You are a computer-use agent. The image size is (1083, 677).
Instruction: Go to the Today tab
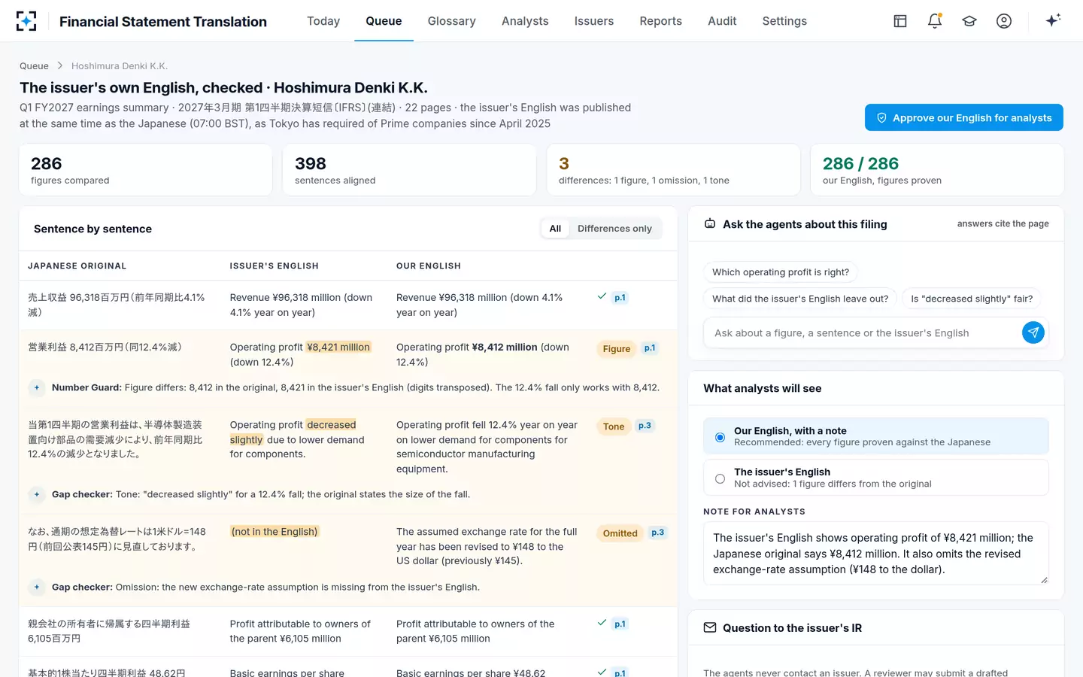[x=323, y=21]
